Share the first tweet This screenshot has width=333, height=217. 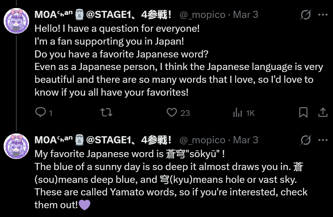click(323, 112)
